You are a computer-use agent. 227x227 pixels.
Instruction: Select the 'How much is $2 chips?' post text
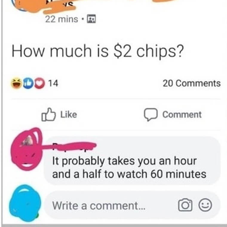98,51
